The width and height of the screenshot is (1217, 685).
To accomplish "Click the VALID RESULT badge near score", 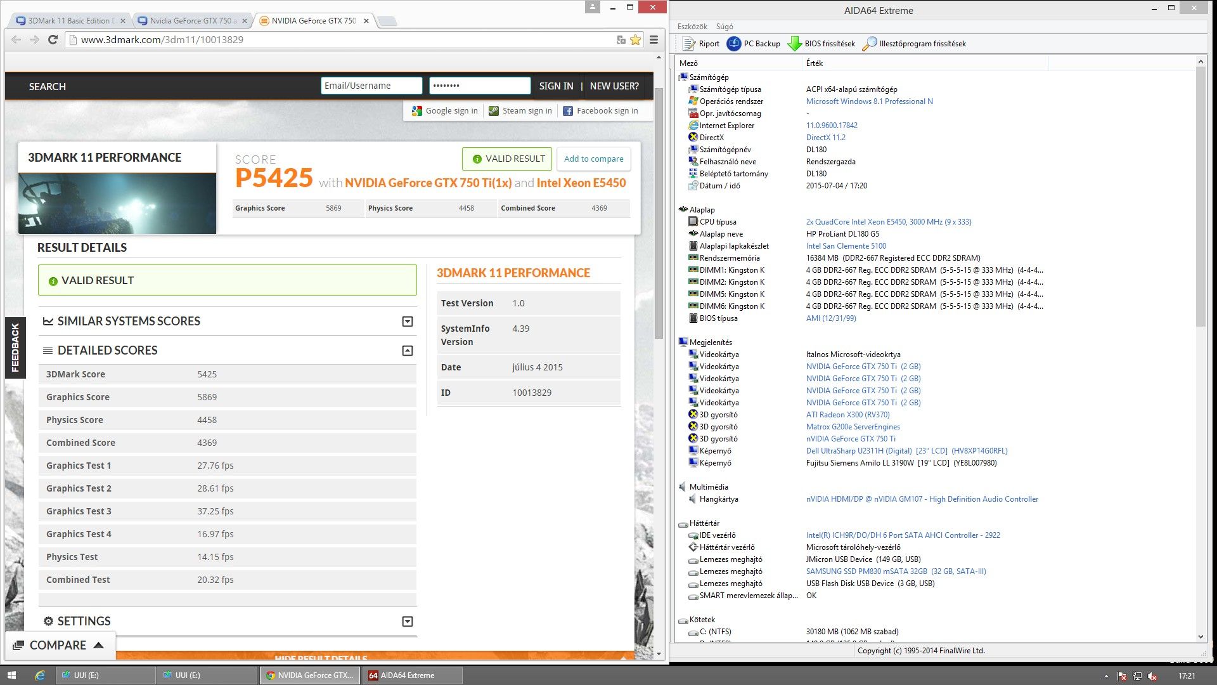I will 507,159.
